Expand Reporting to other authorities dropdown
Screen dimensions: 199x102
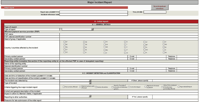click(75, 96)
